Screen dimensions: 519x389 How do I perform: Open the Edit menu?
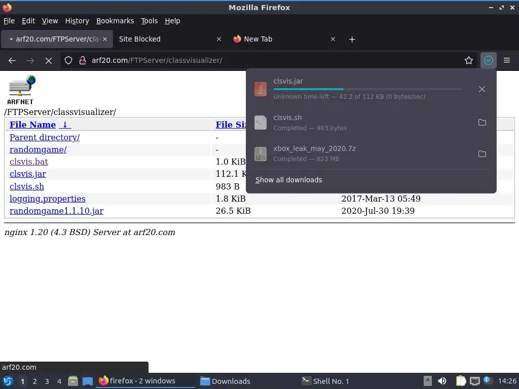[x=28, y=21]
